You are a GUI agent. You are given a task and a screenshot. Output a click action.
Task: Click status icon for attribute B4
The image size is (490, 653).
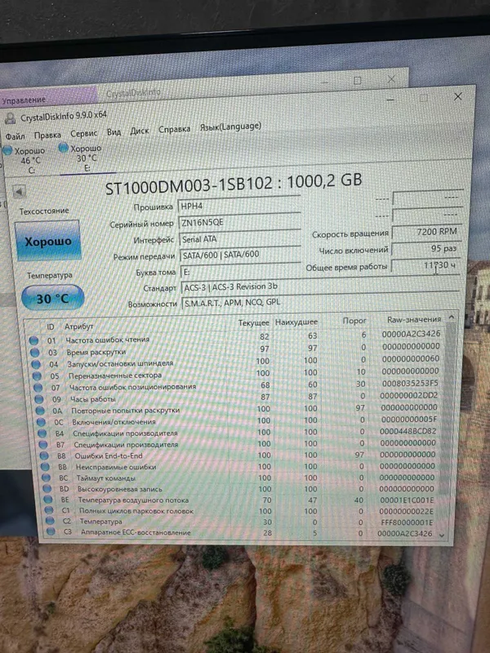click(42, 433)
